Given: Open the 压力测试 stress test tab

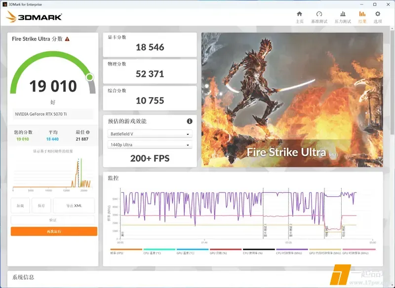Looking at the screenshot, I should coord(343,17).
